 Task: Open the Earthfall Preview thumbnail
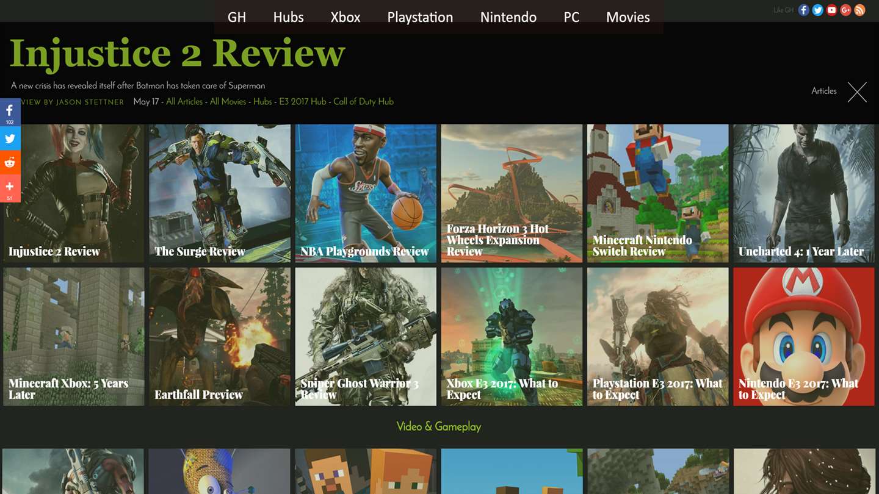[220, 337]
